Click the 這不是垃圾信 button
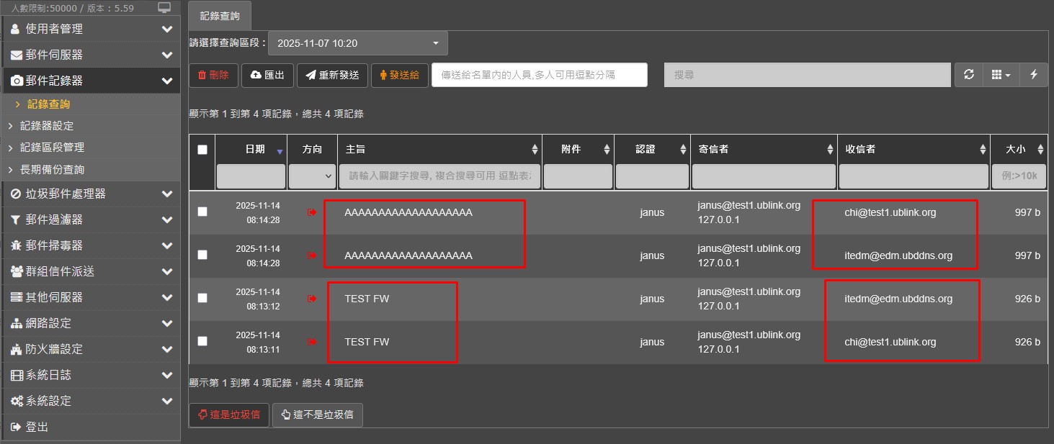Viewport: 1054px width, 444px height. pos(317,415)
